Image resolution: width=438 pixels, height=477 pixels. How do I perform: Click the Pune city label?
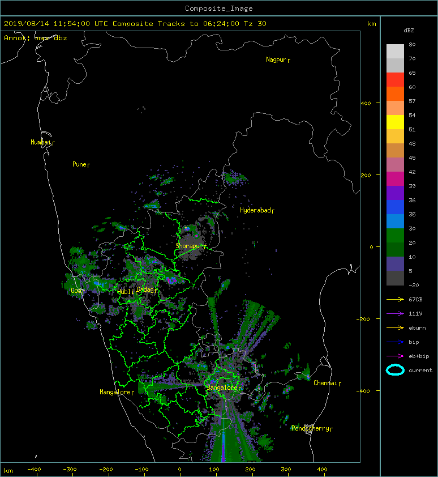click(x=79, y=164)
